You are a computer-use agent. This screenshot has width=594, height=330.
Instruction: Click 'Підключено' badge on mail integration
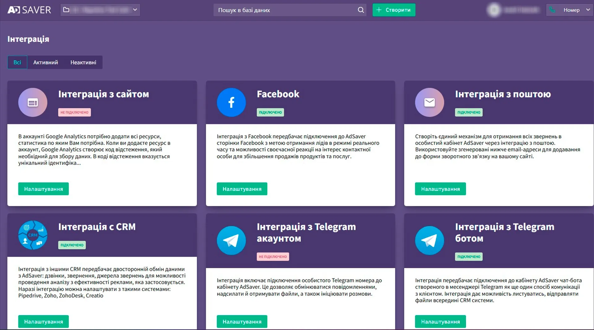click(x=469, y=112)
